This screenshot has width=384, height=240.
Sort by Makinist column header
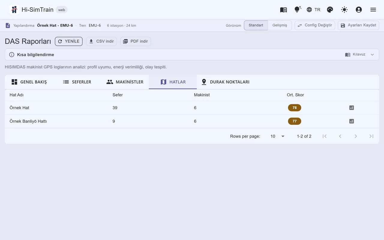(x=202, y=95)
